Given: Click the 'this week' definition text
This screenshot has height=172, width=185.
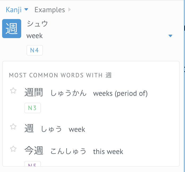Looking at the screenshot, I should 108,151.
